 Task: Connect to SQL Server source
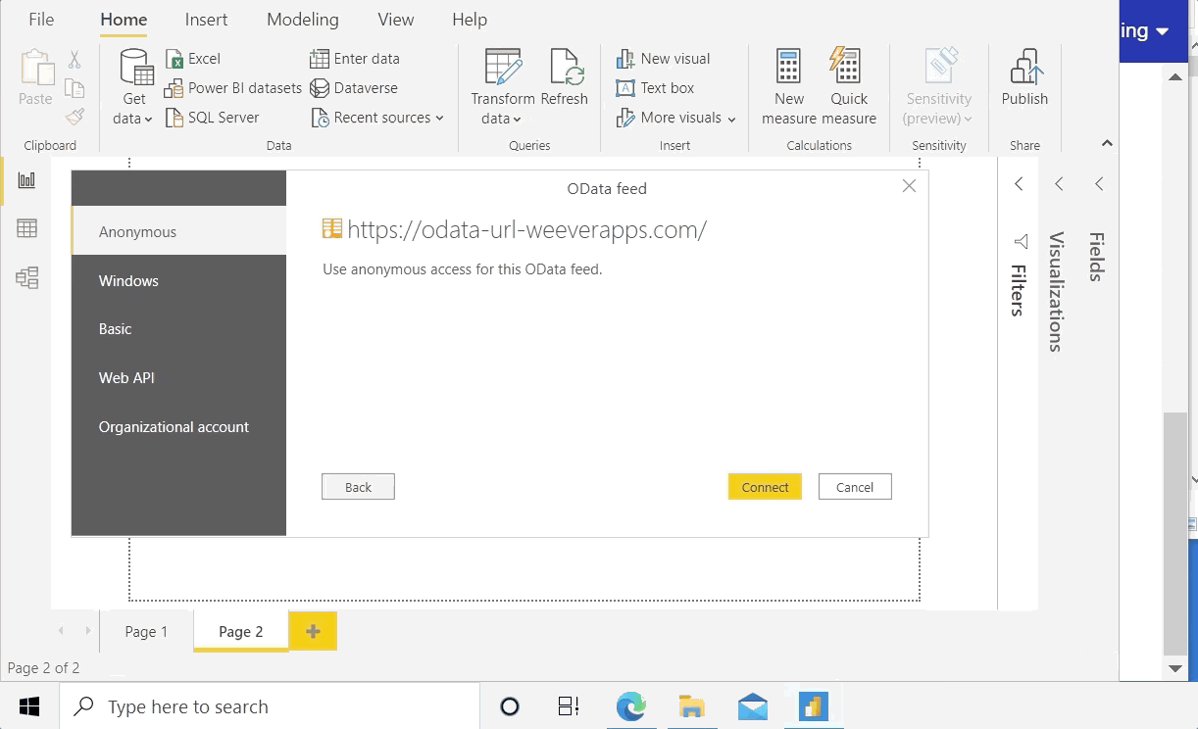213,118
